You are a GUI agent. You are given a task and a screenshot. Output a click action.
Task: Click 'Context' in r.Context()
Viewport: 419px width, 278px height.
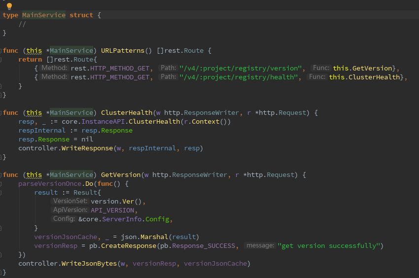tap(205, 122)
